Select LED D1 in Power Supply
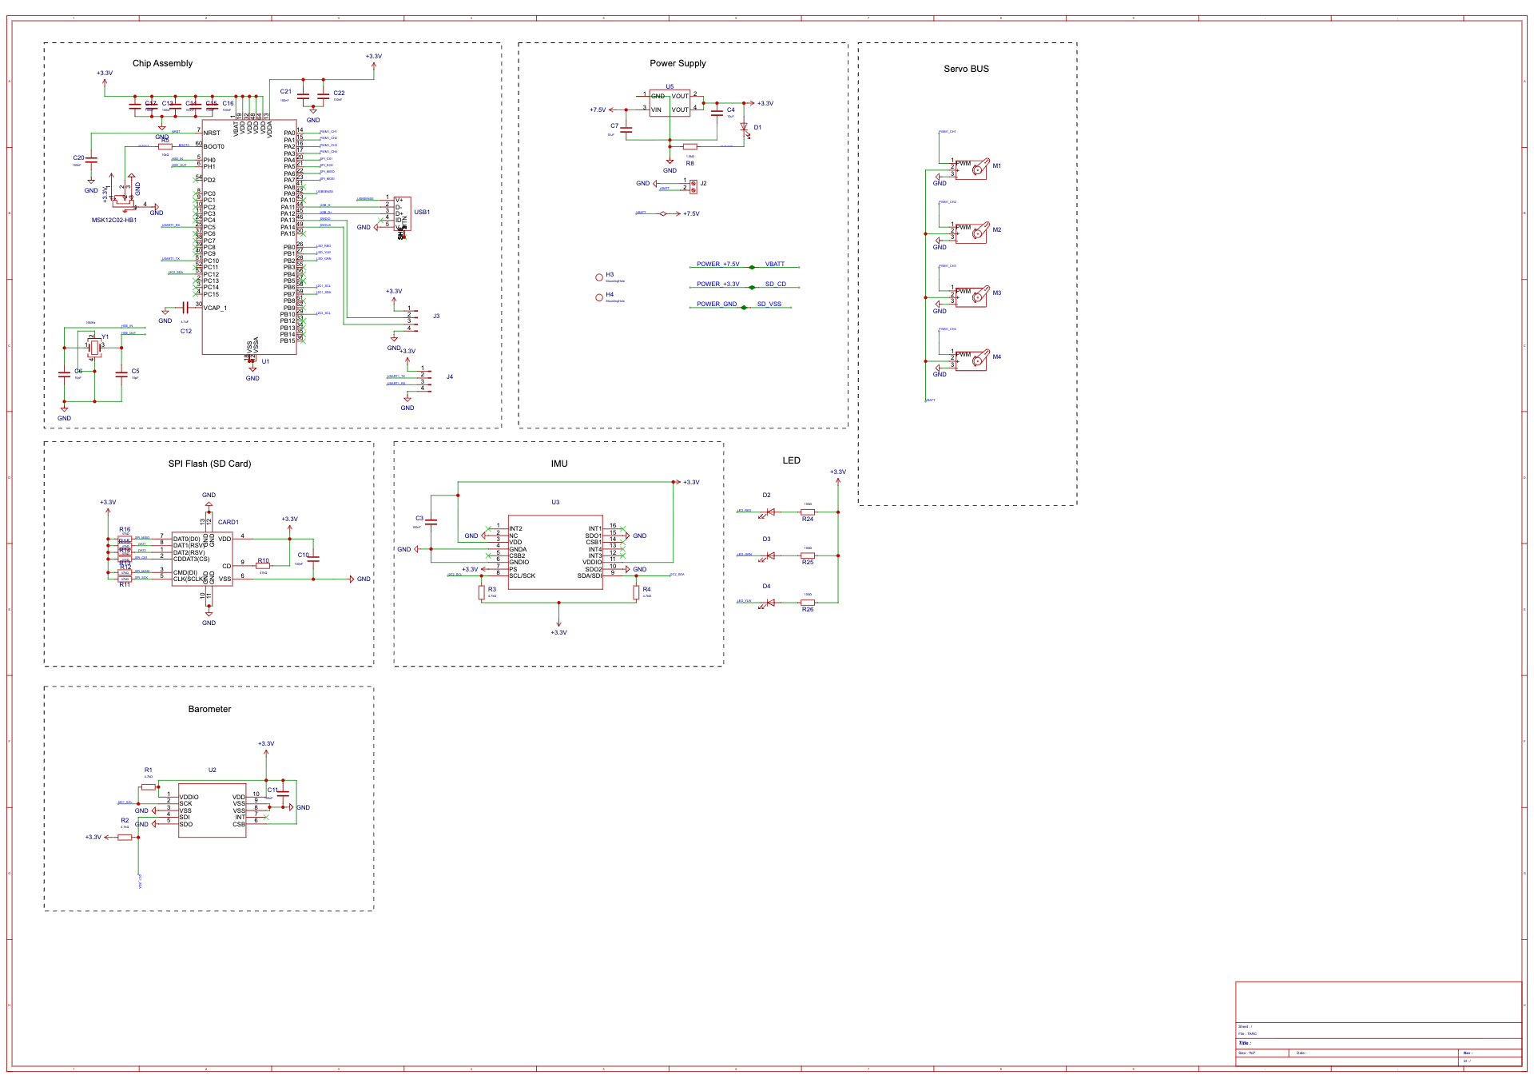 pos(745,128)
